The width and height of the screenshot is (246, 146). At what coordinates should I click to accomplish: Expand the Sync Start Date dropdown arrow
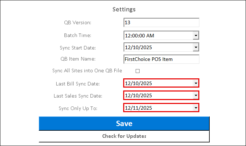tap(195, 47)
